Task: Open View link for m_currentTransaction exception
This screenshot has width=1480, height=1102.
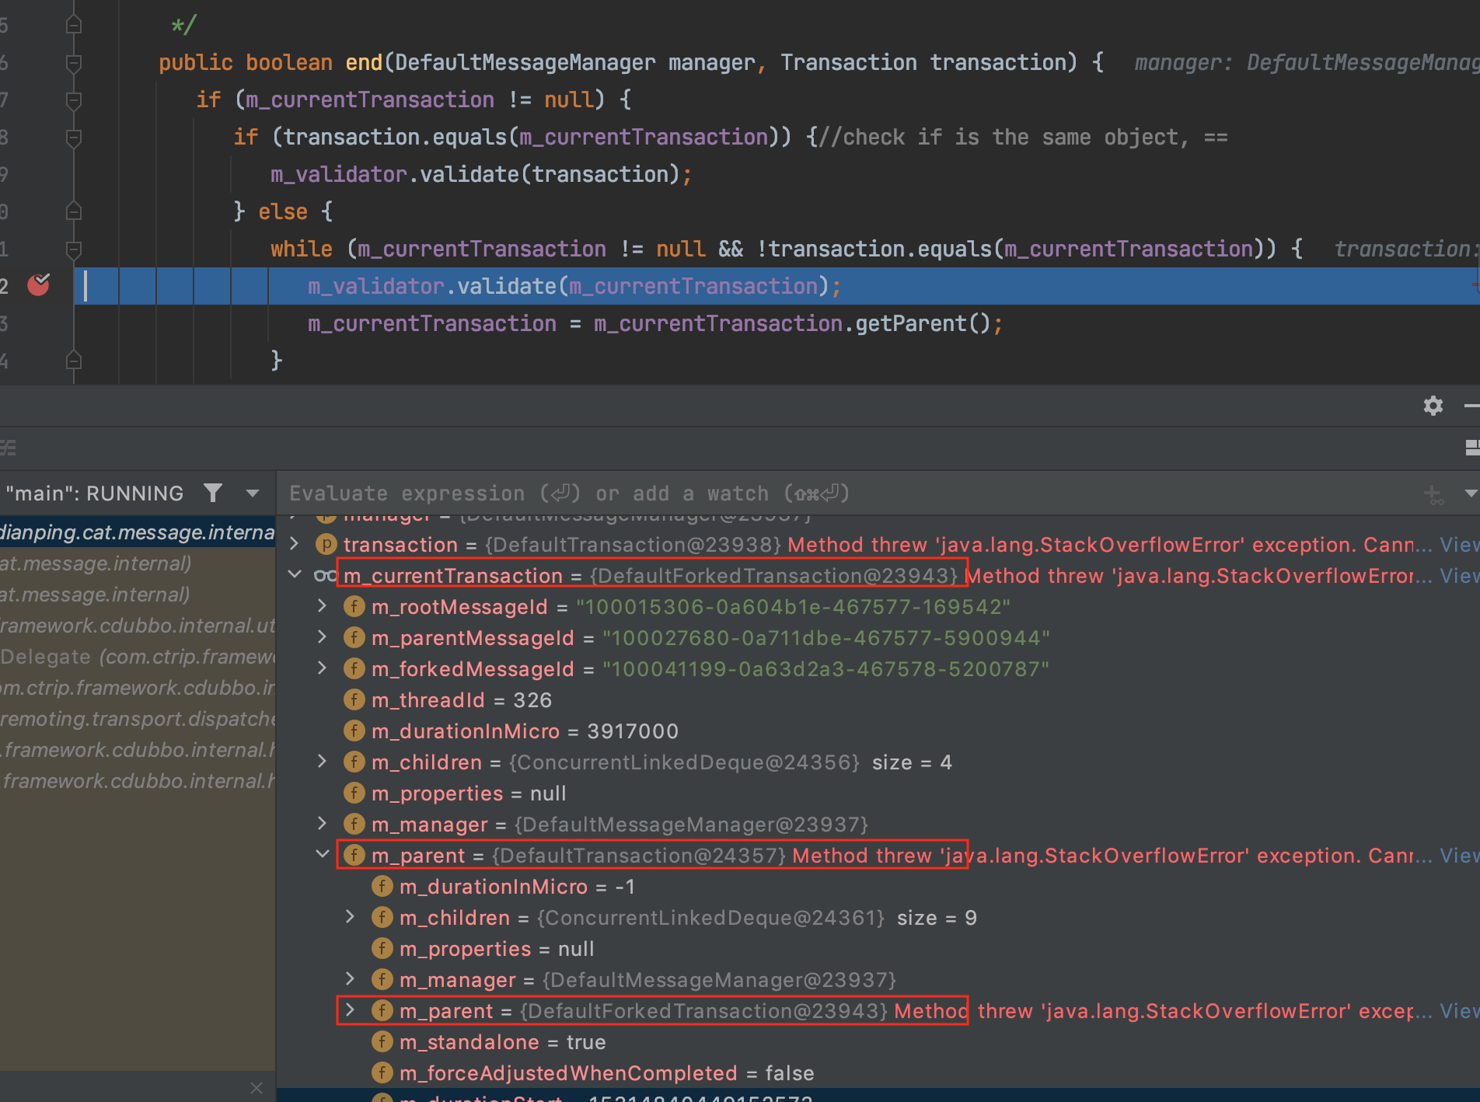Action: click(1459, 575)
